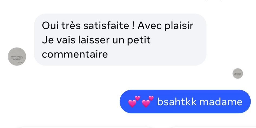The image size is (256, 128).
Task: Click the word "plaisir" in the gray bubble
Action: (x=179, y=26)
